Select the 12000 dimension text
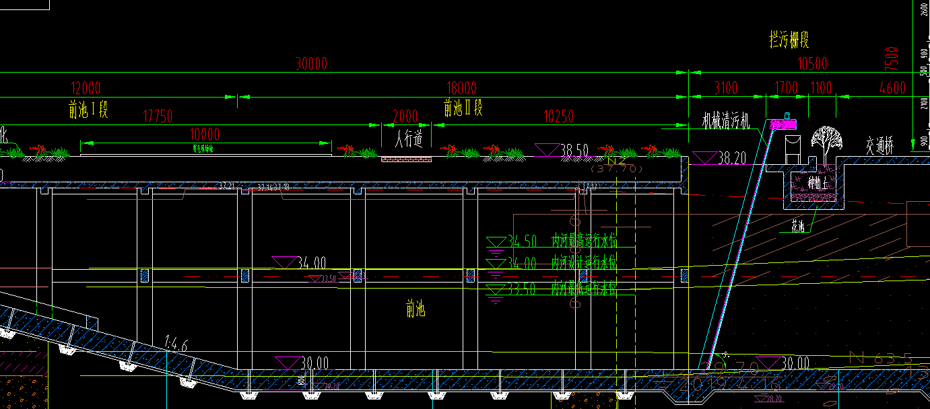The width and height of the screenshot is (930, 409). (x=86, y=88)
